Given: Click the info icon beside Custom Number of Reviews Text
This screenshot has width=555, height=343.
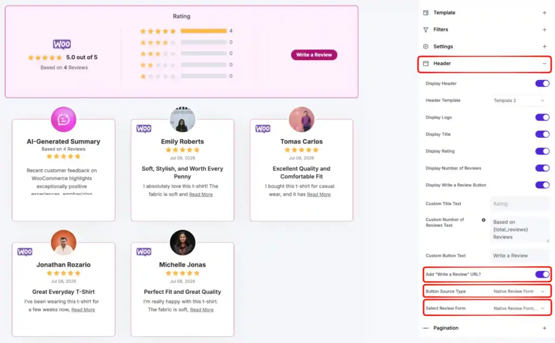Looking at the screenshot, I should 483,220.
